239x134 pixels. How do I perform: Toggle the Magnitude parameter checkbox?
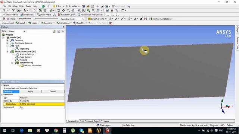tap(4, 104)
